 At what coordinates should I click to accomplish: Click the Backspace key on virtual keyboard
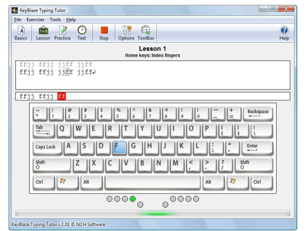[258, 114]
